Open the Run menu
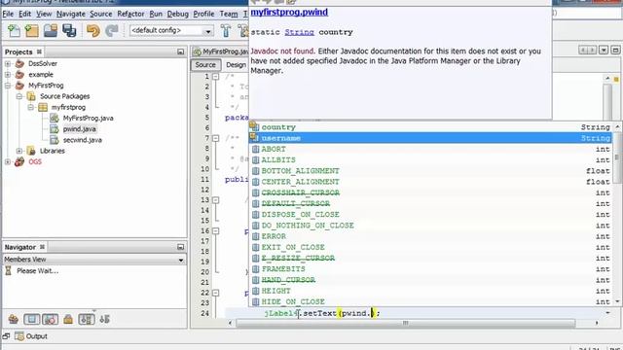Screen dimensions: 623x350 [156, 14]
